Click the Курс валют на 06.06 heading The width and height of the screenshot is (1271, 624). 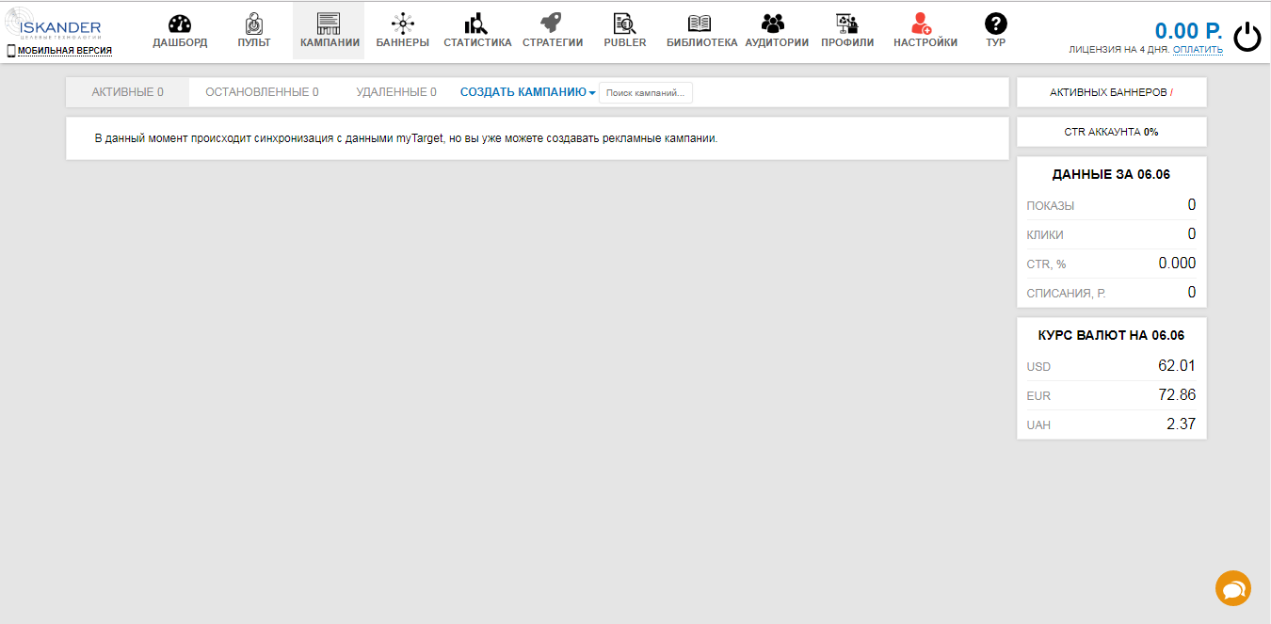(1111, 335)
